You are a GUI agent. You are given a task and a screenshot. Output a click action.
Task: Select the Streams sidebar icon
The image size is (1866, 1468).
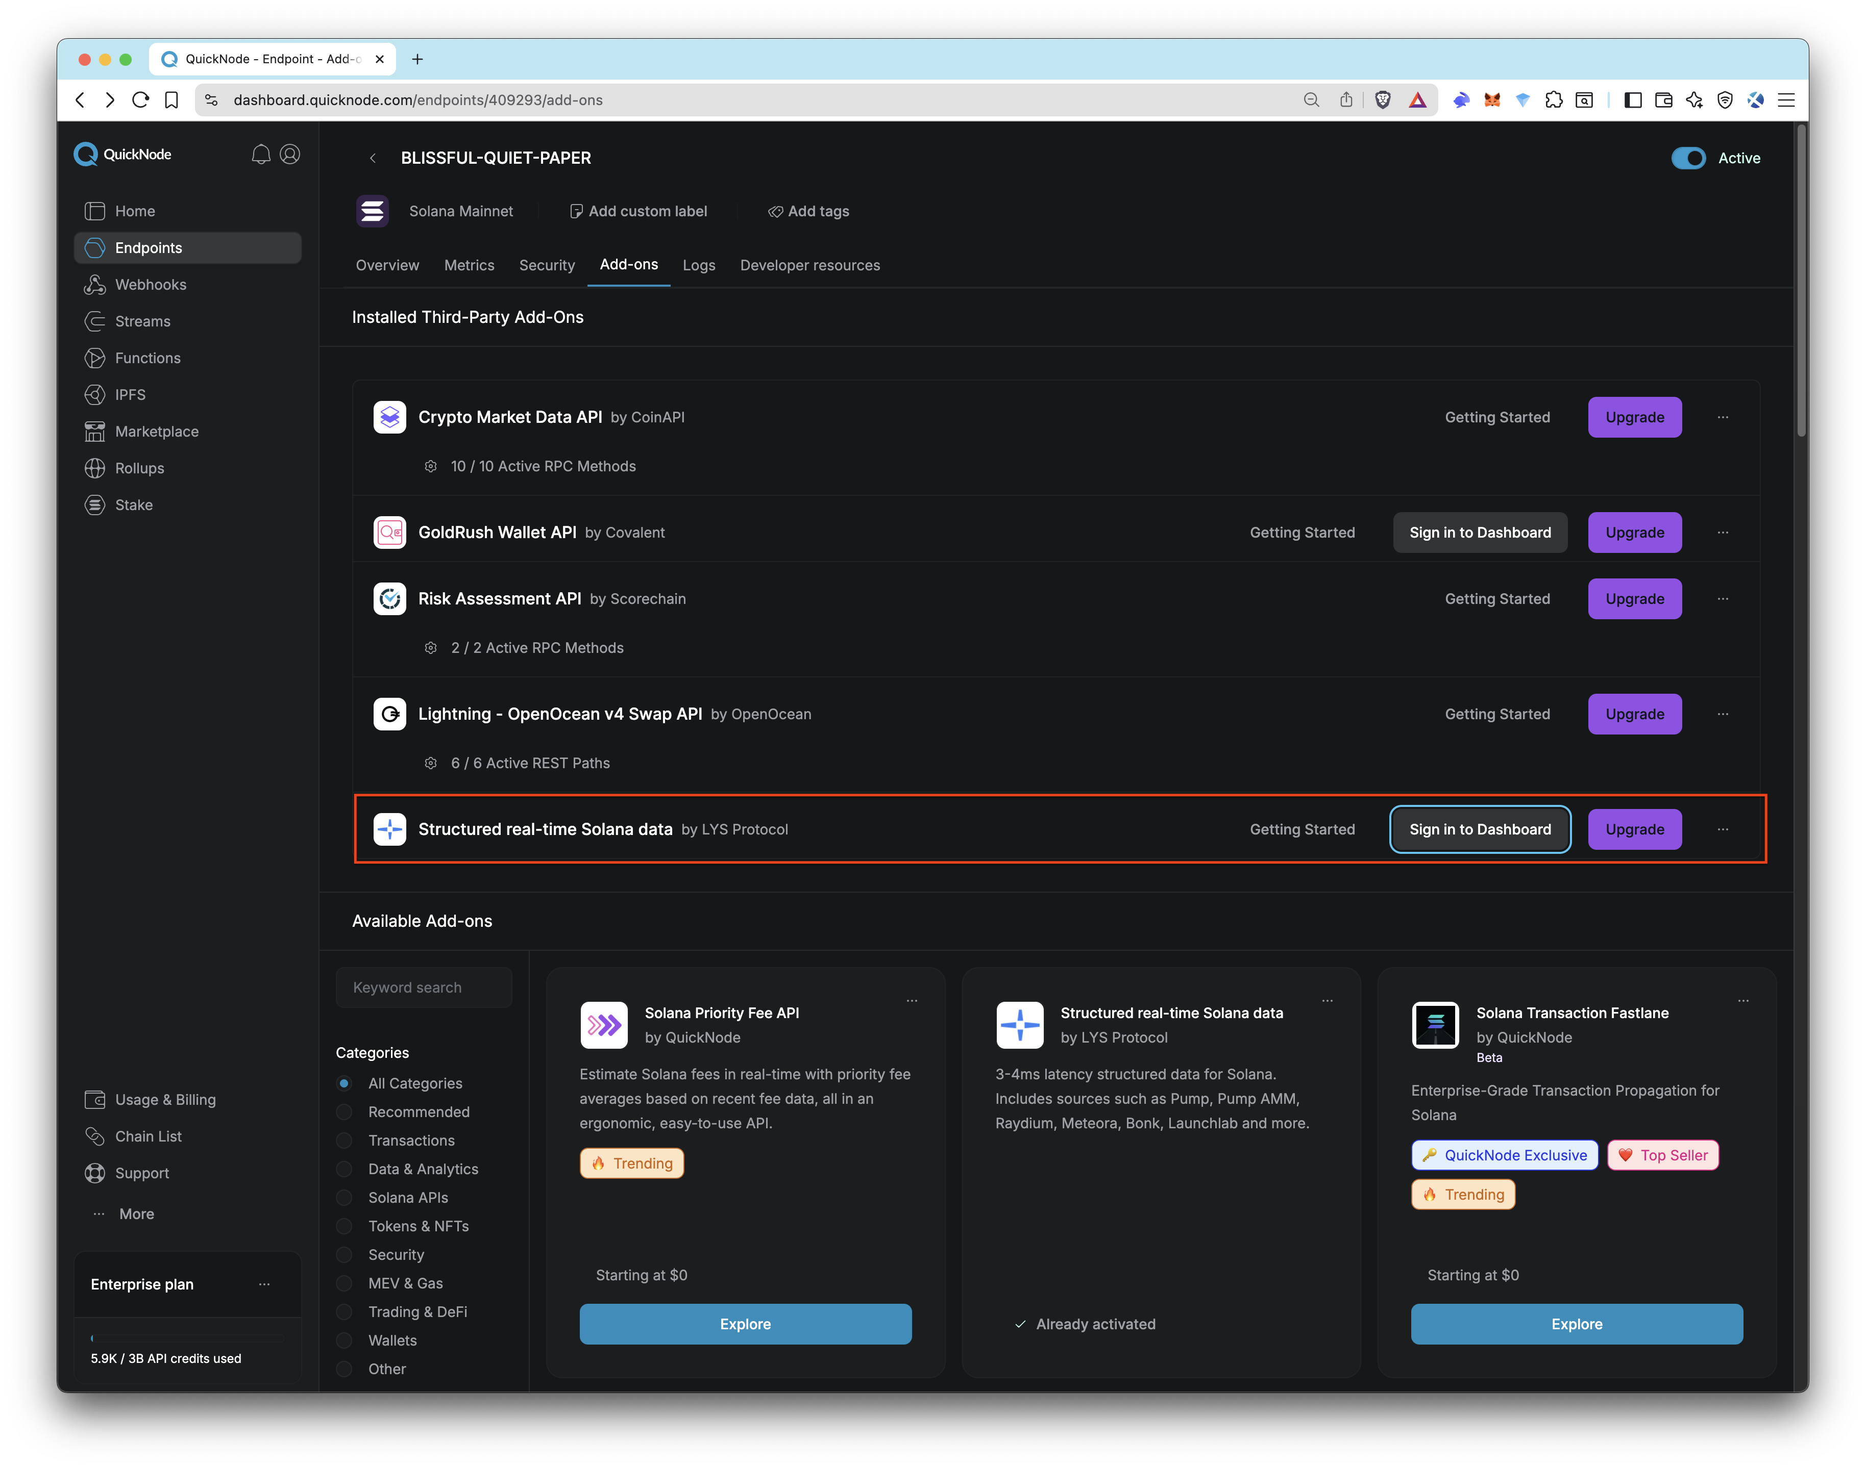(x=96, y=321)
